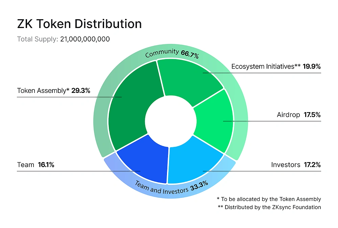Click the ZK Token Distribution title
This screenshot has height=228, width=338.
(x=79, y=24)
